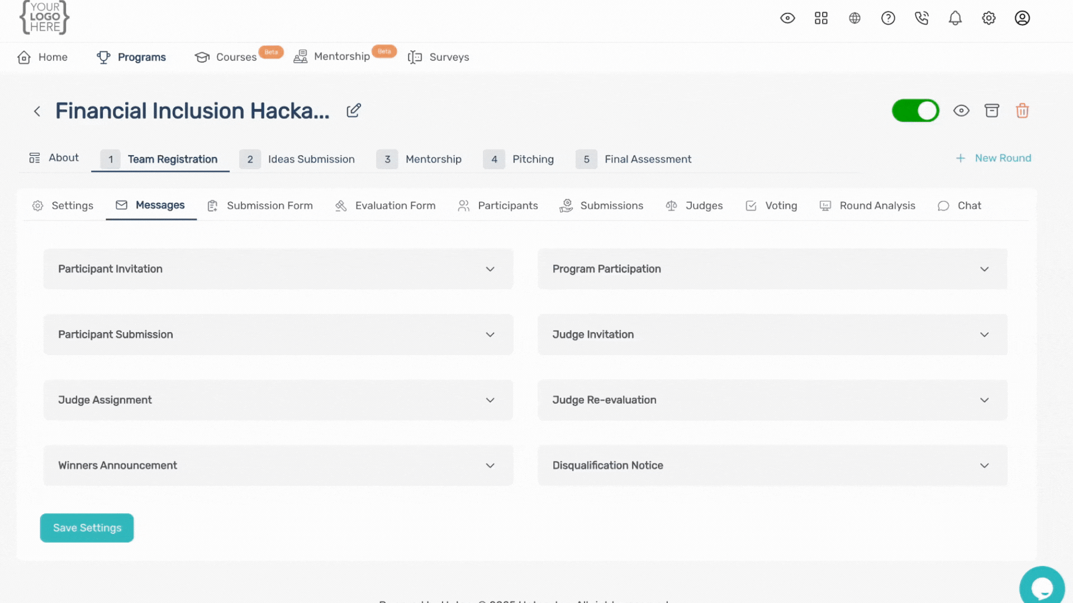The height and width of the screenshot is (603, 1073).
Task: Click the globe language icon
Action: click(854, 18)
